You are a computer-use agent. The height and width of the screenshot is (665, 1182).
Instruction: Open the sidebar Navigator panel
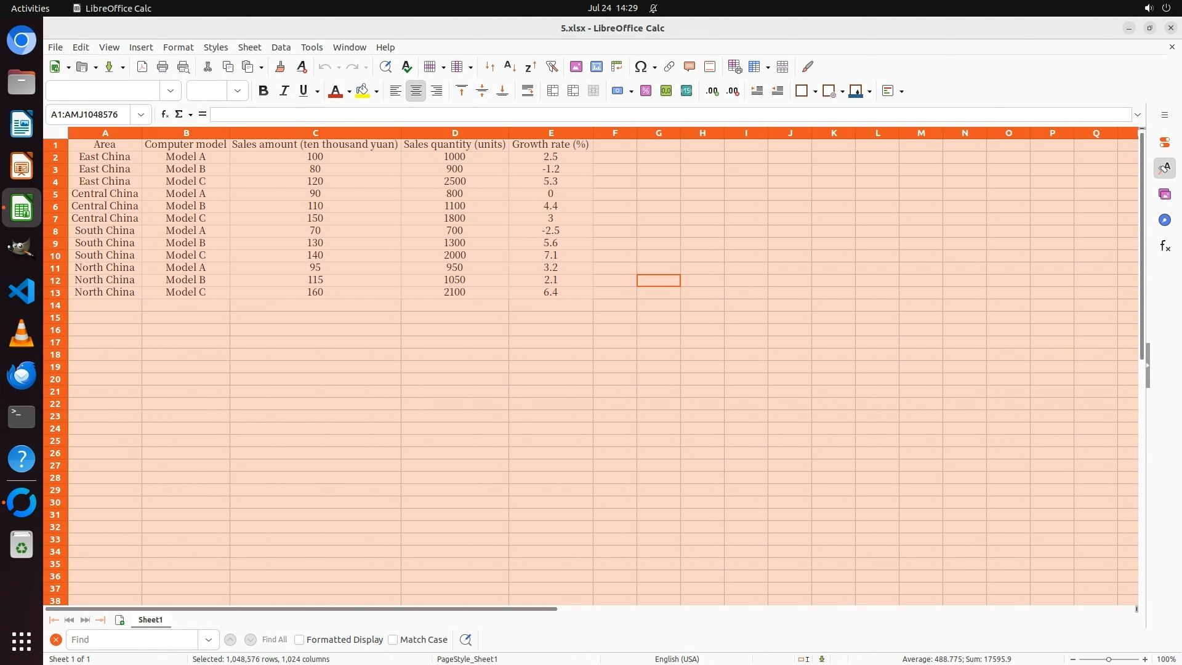[1164, 220]
